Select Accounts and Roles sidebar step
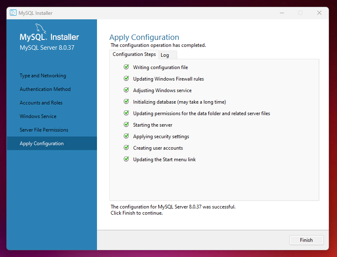 (x=41, y=103)
